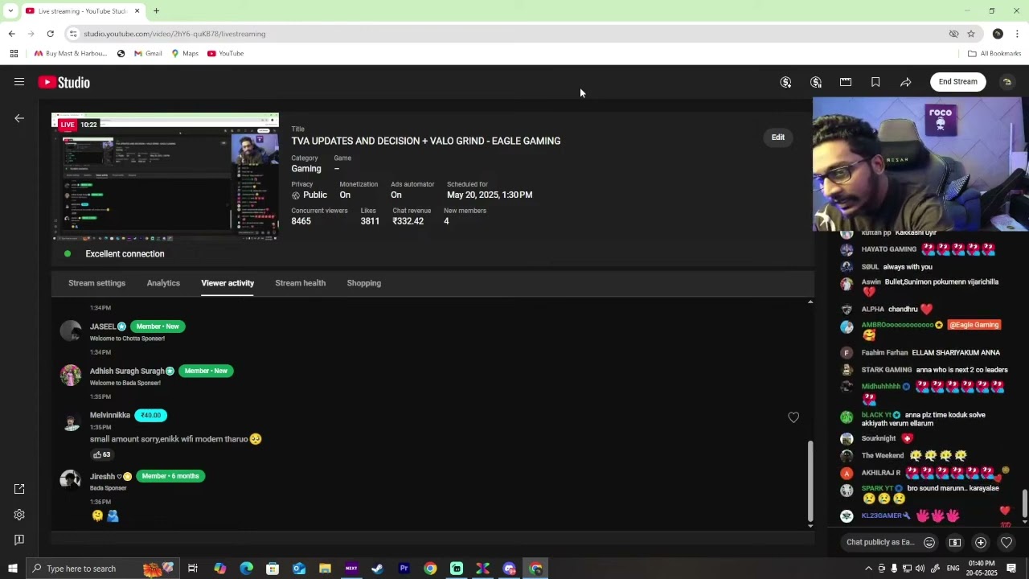Open the emoji picker in chat
This screenshot has height=579, width=1029.
click(x=929, y=543)
